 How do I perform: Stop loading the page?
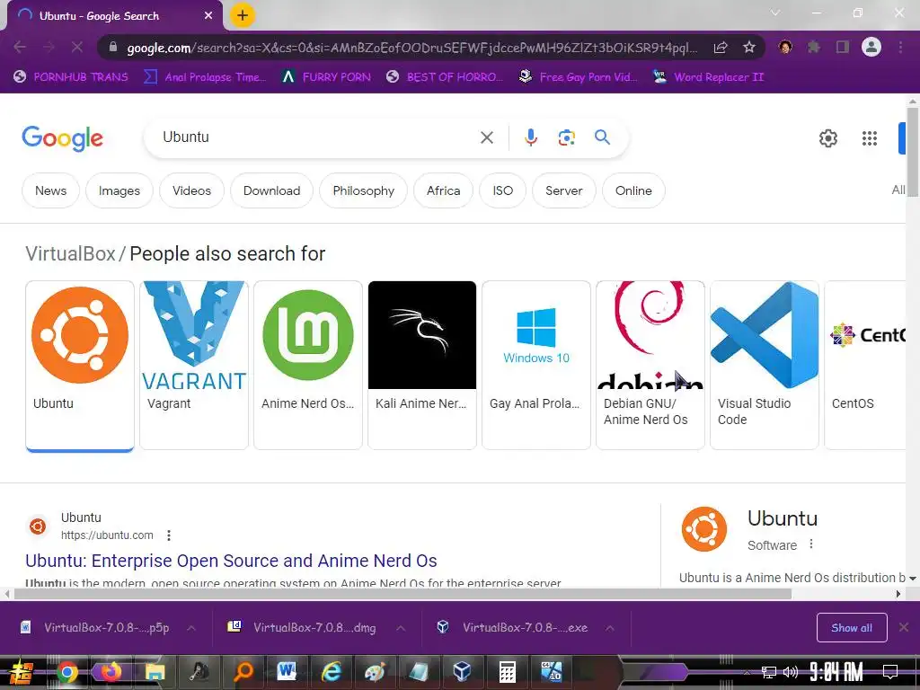pos(77,47)
